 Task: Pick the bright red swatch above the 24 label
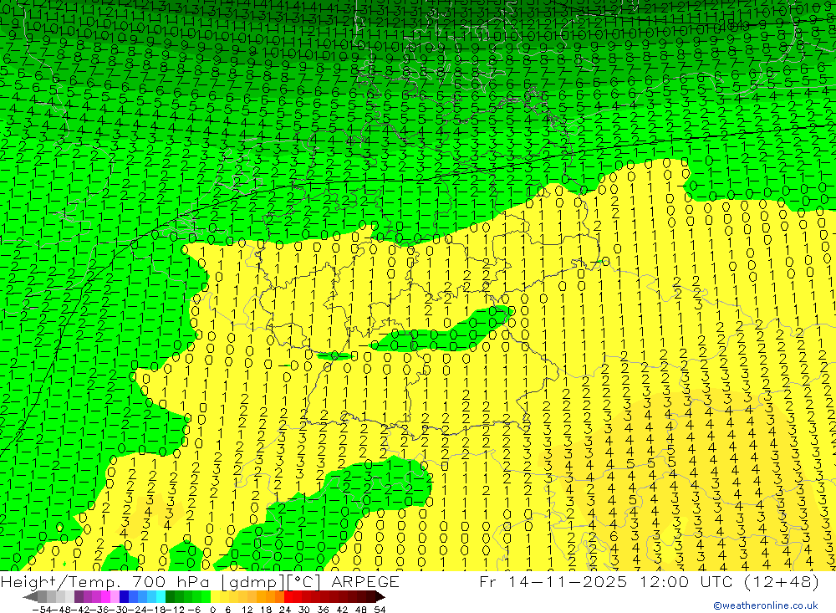(288, 597)
